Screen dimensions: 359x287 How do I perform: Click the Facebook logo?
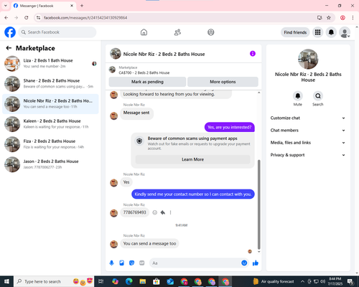click(10, 32)
